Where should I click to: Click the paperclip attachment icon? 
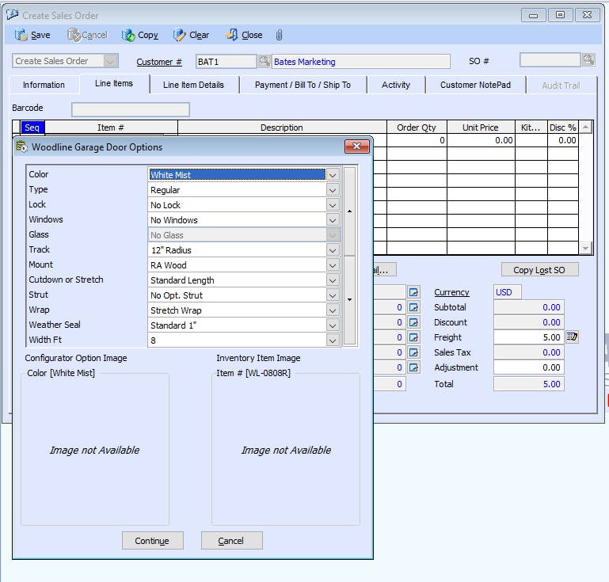pos(279,35)
